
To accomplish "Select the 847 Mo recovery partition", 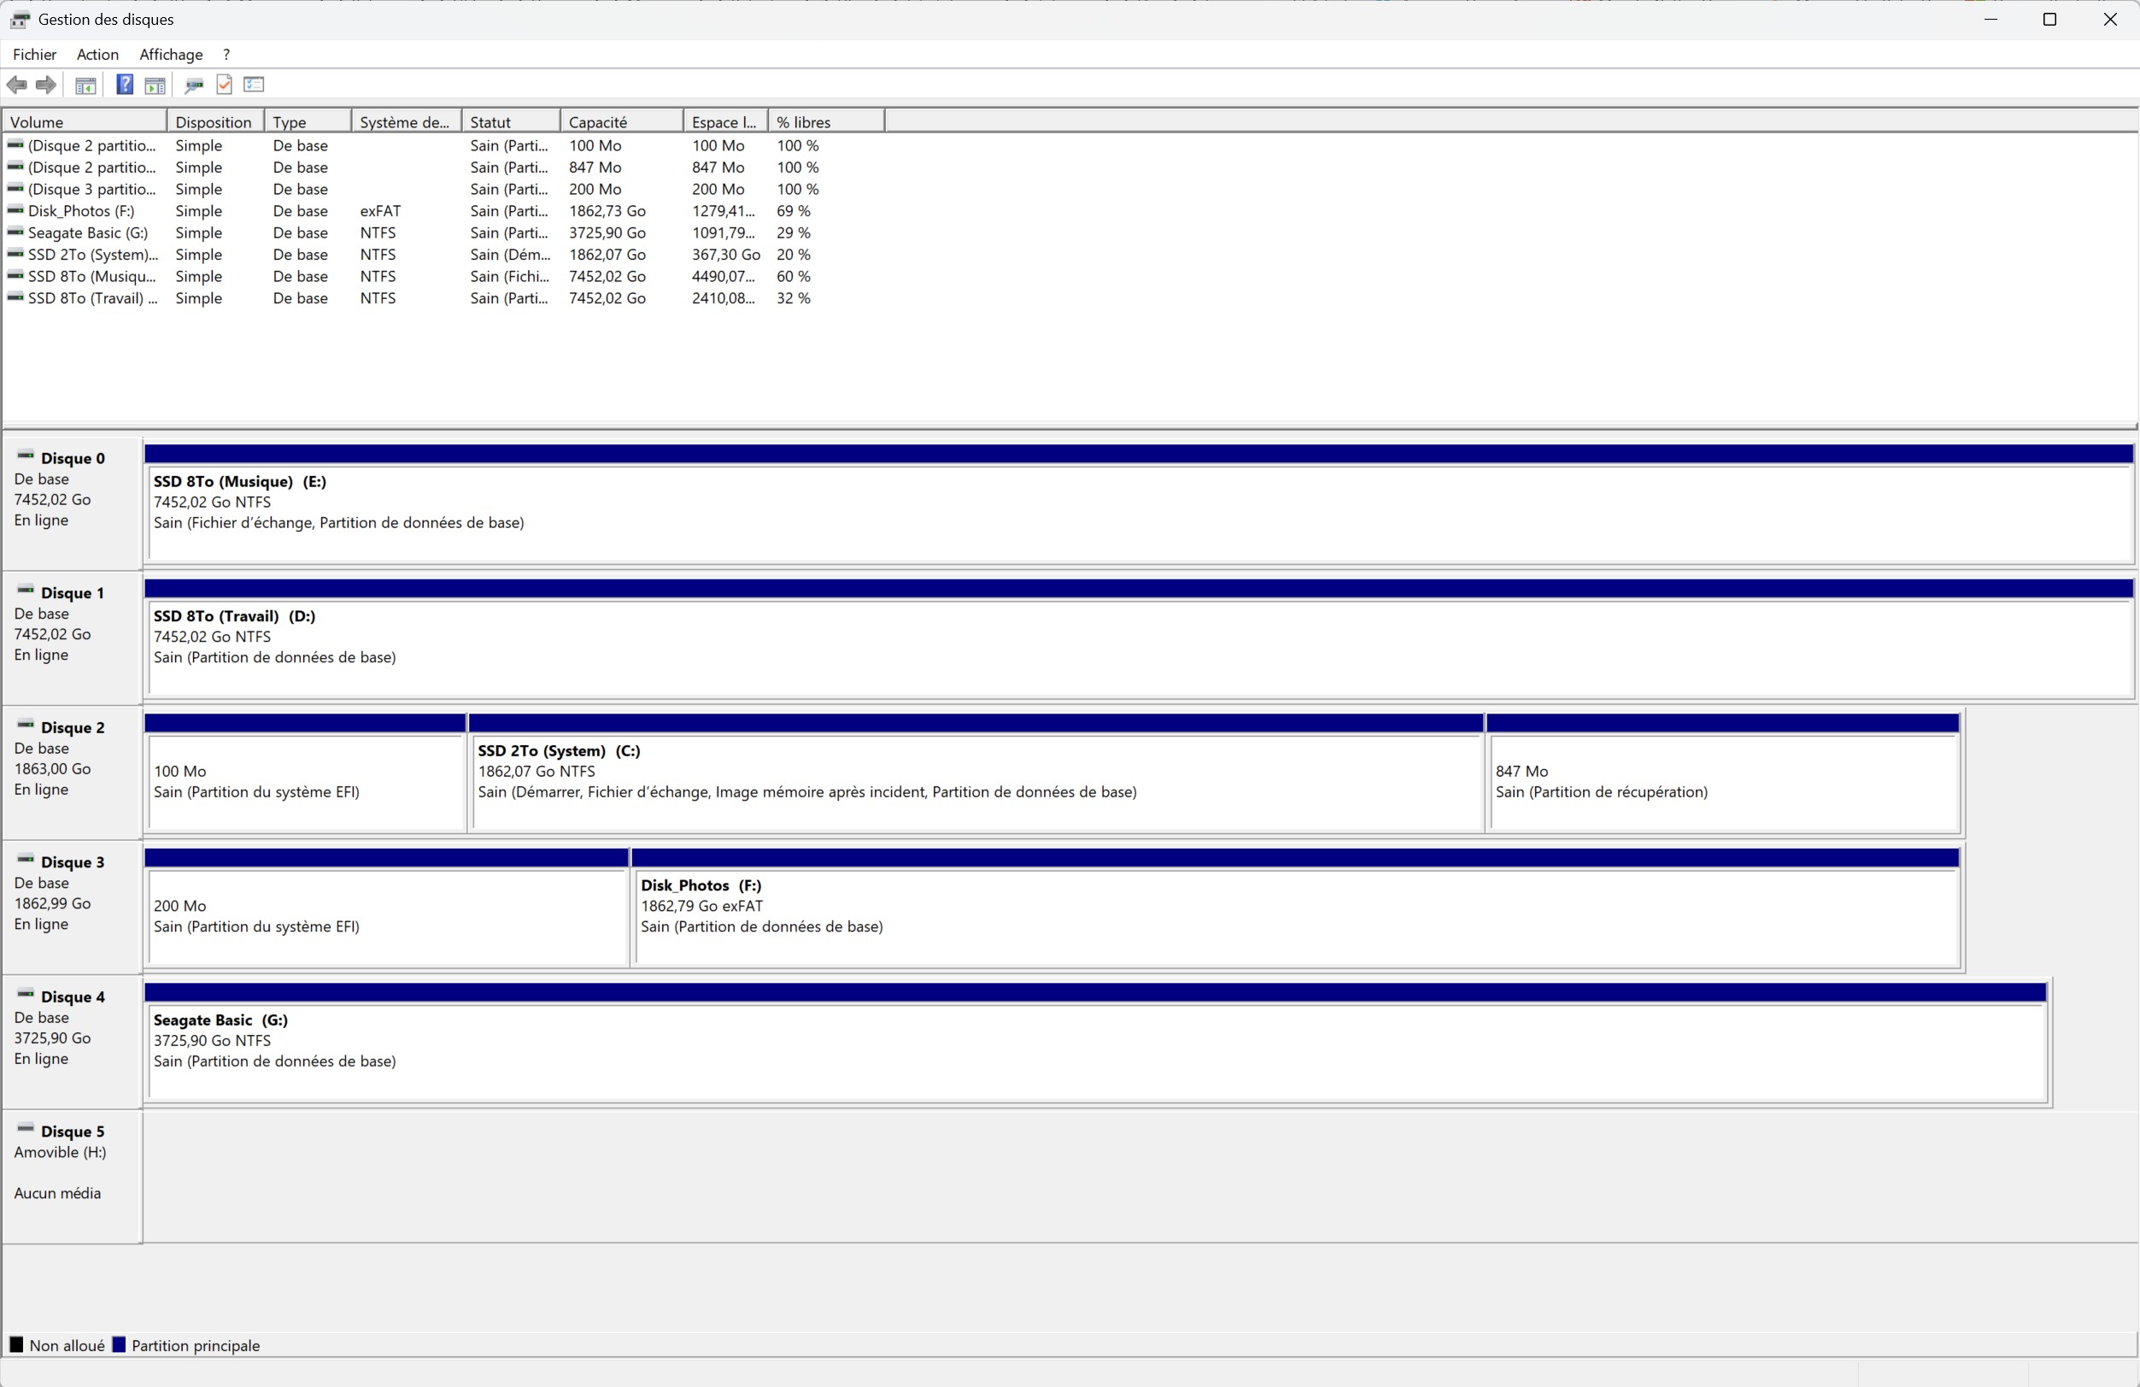I will click(1723, 783).
